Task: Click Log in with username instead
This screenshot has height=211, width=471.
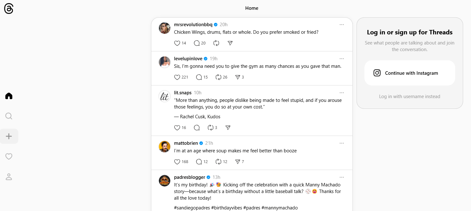Action: 410,97
